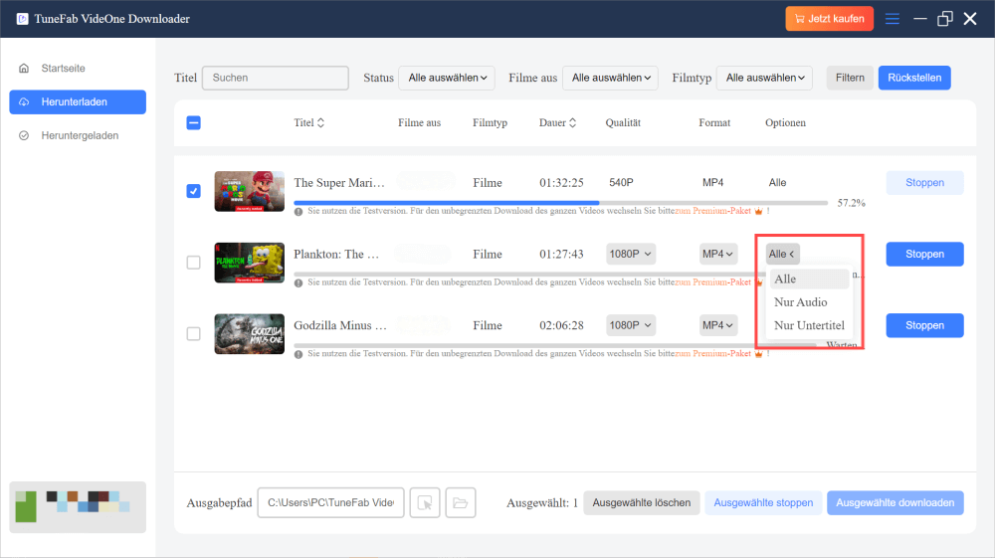Focus the Titel search field
This screenshot has width=995, height=558.
(276, 78)
